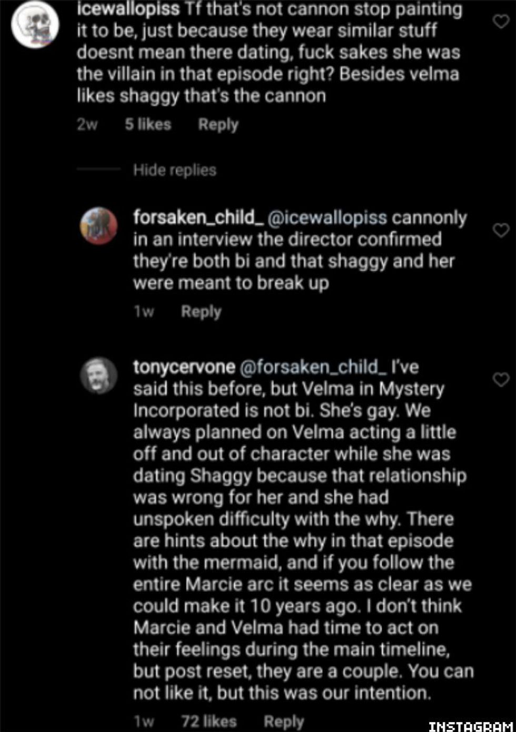
Task: Click the 1w timestamp under forsaken_child_ reply
Action: pos(144,312)
